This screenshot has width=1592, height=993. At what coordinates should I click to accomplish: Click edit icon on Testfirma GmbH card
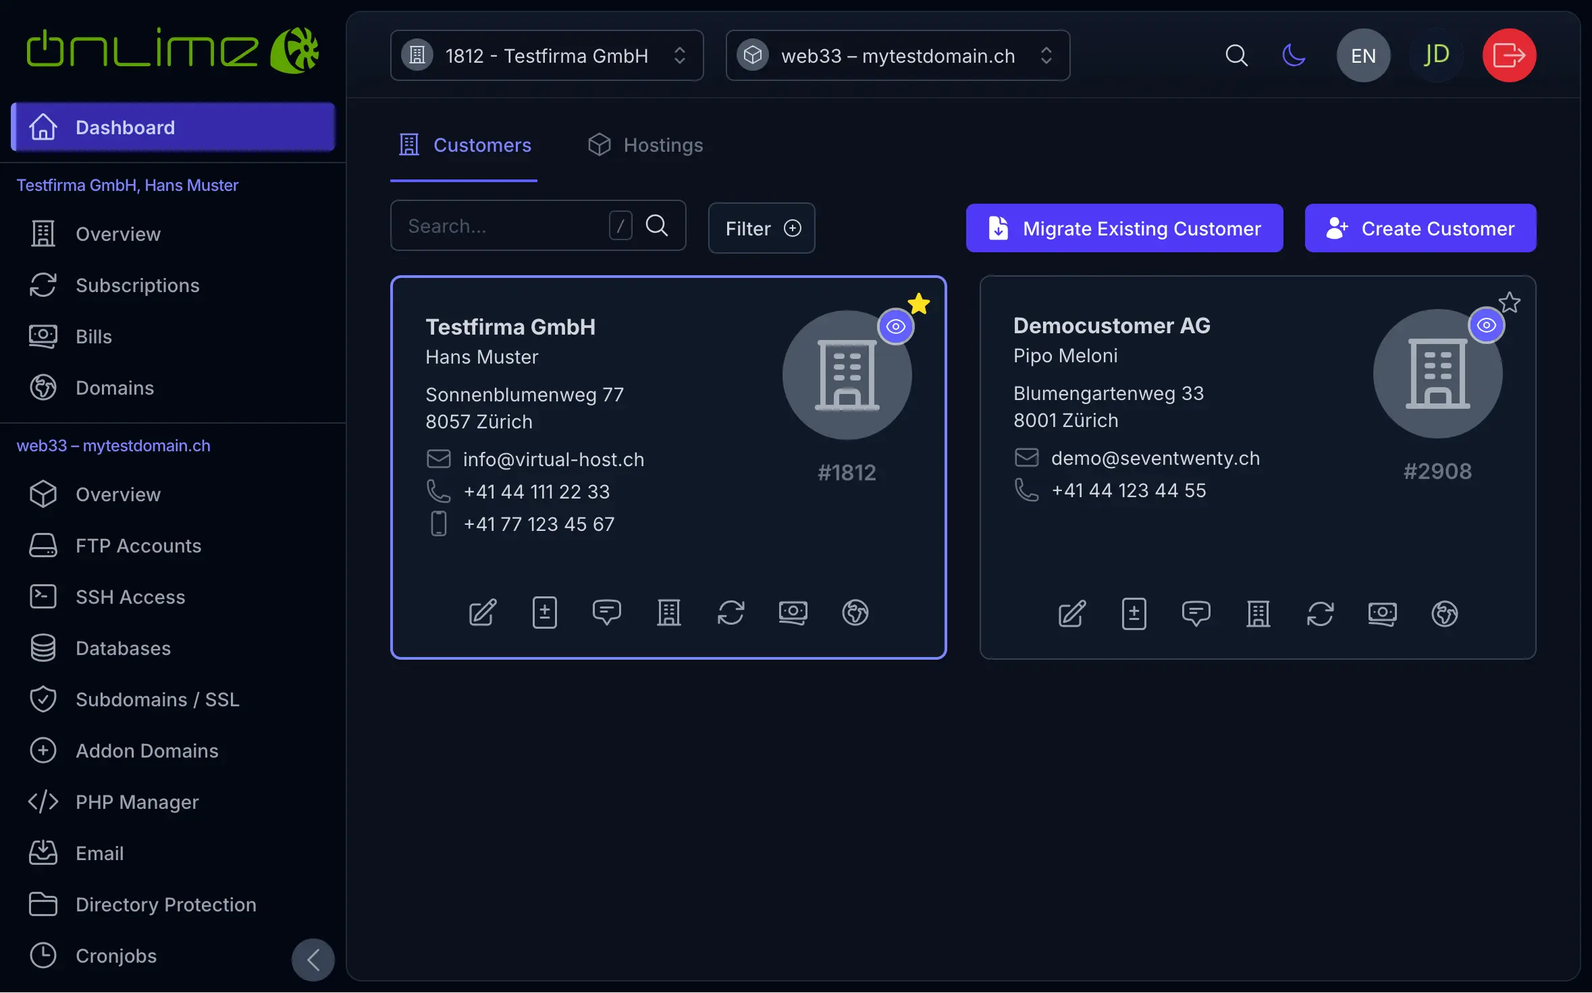click(483, 613)
